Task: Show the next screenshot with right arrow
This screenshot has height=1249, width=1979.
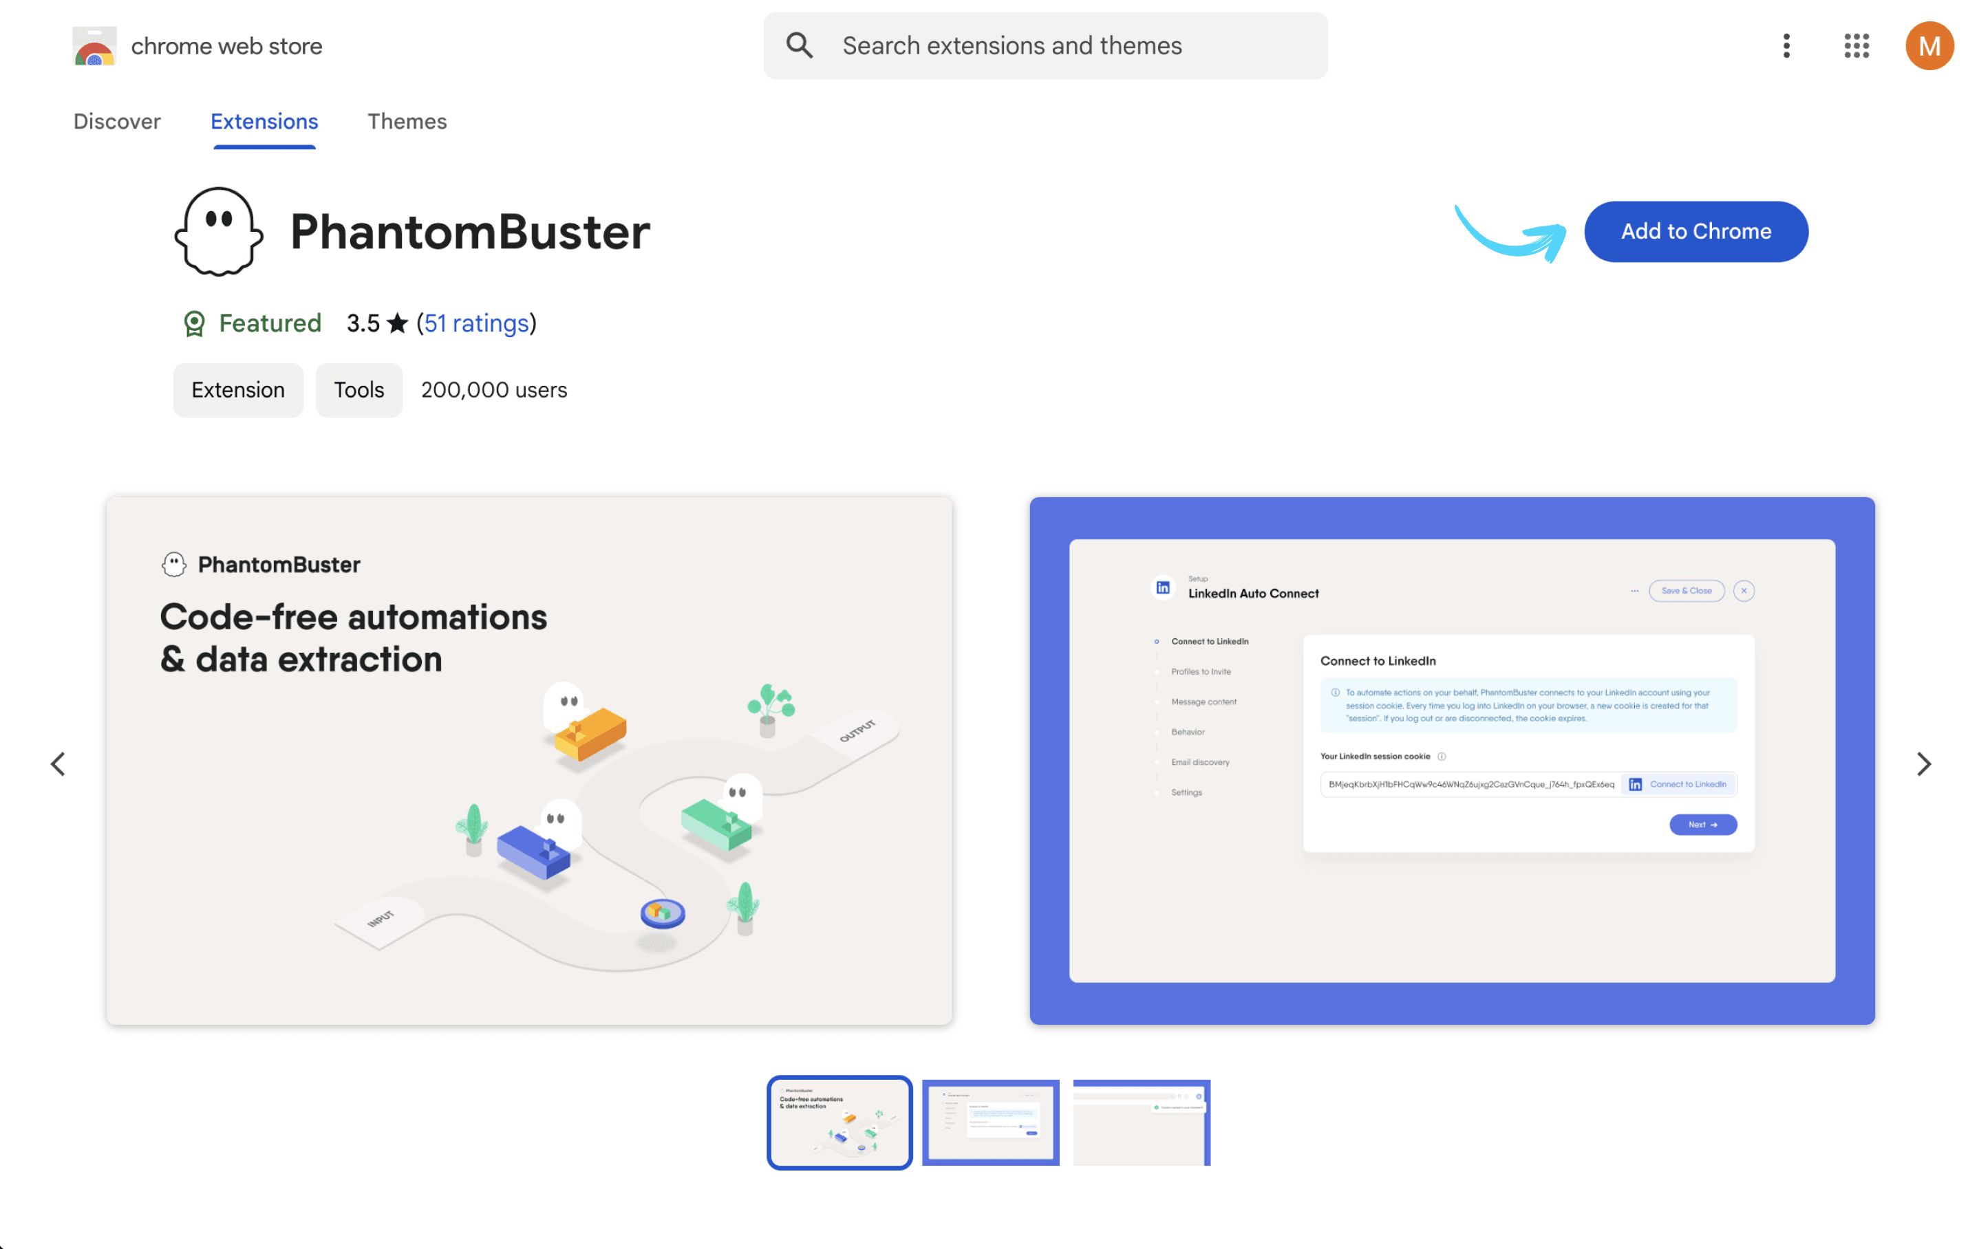Action: point(1923,763)
